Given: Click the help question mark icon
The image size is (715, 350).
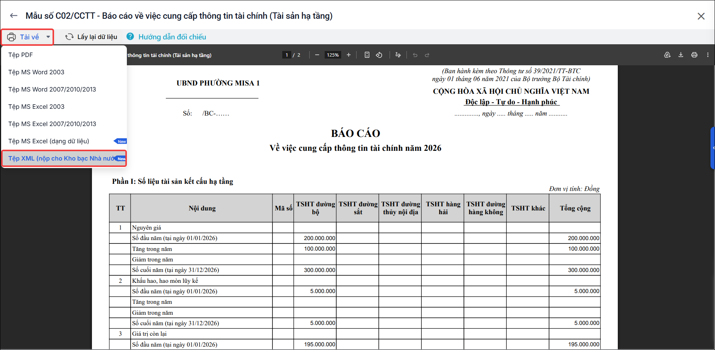Looking at the screenshot, I should point(130,36).
